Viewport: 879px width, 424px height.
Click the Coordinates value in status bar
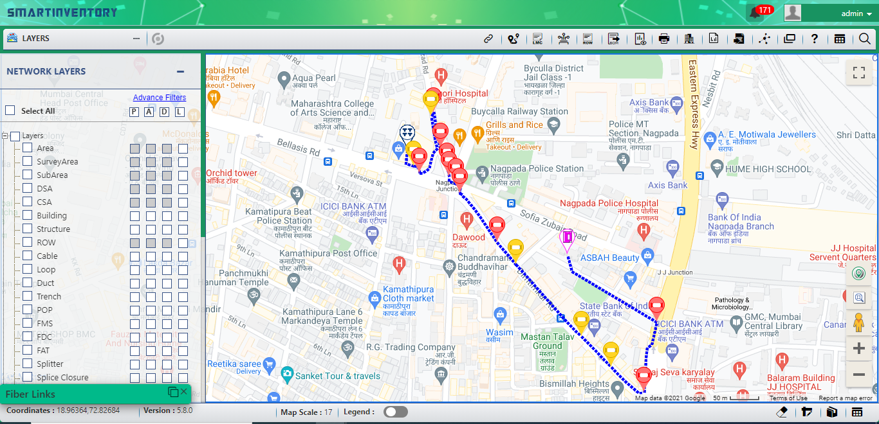[x=88, y=410]
